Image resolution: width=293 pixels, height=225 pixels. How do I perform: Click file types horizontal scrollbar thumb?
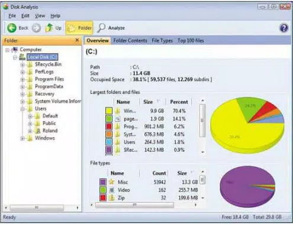pyautogui.click(x=134, y=205)
